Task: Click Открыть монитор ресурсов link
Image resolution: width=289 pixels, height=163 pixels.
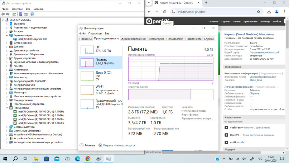Action: 119,145
